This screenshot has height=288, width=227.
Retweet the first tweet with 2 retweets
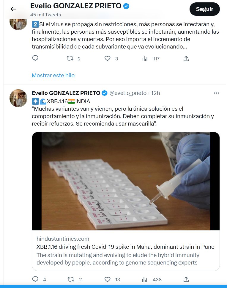coord(70,58)
